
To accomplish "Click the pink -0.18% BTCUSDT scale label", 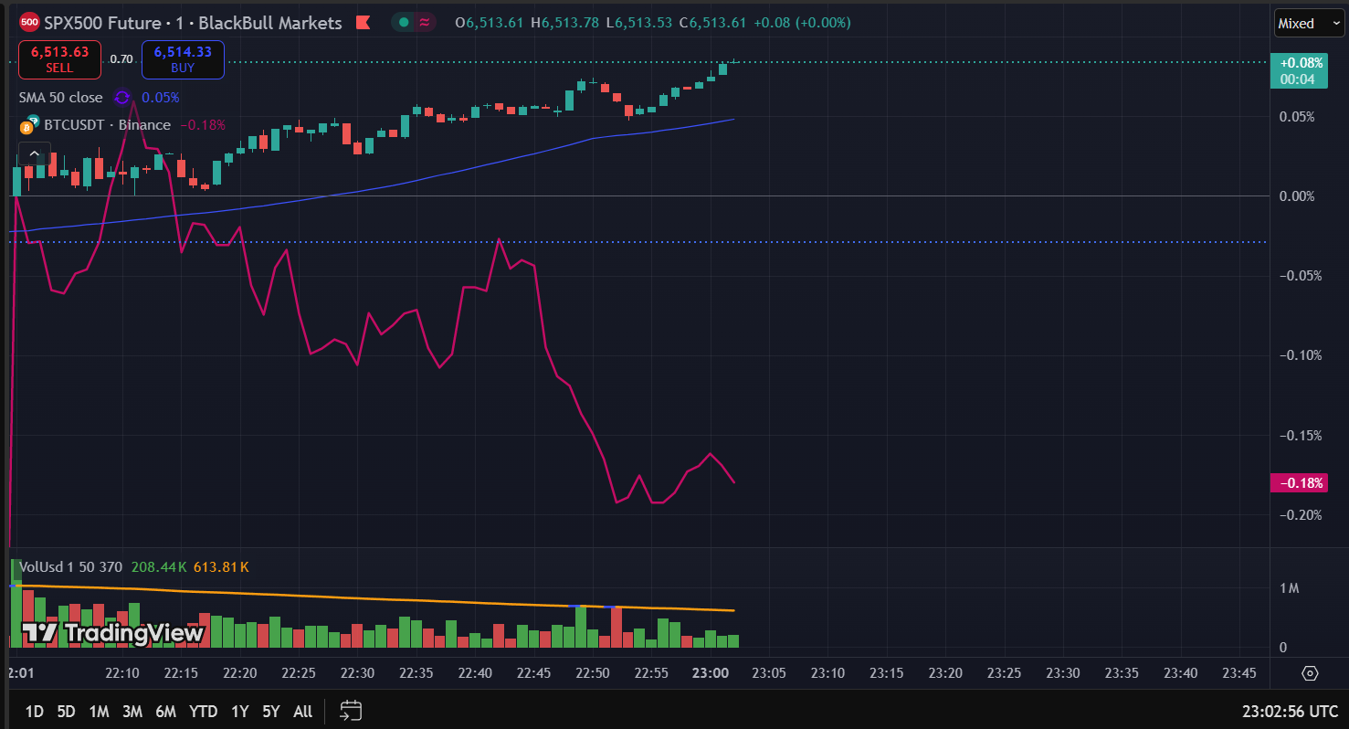I will tap(1301, 482).
